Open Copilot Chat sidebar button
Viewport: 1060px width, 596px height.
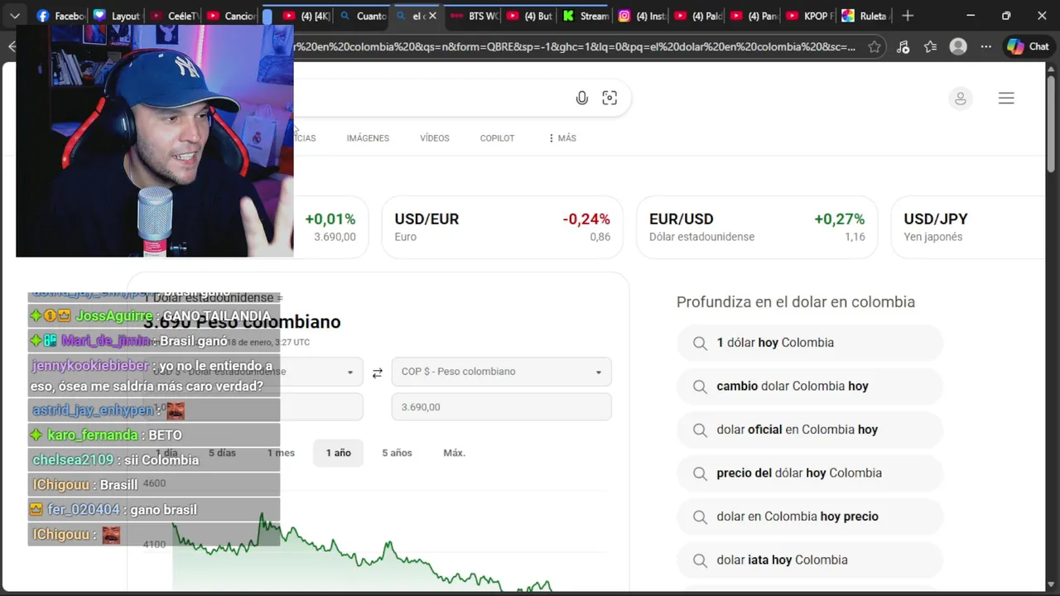coord(1028,47)
